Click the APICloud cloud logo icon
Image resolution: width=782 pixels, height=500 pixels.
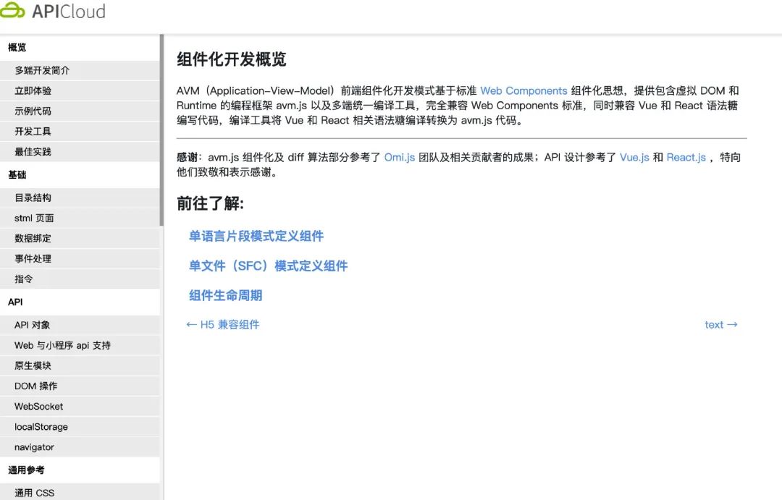(15, 11)
